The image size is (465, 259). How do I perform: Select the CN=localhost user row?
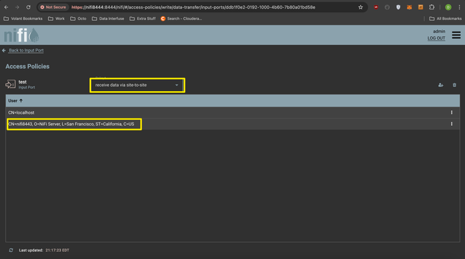(x=233, y=112)
